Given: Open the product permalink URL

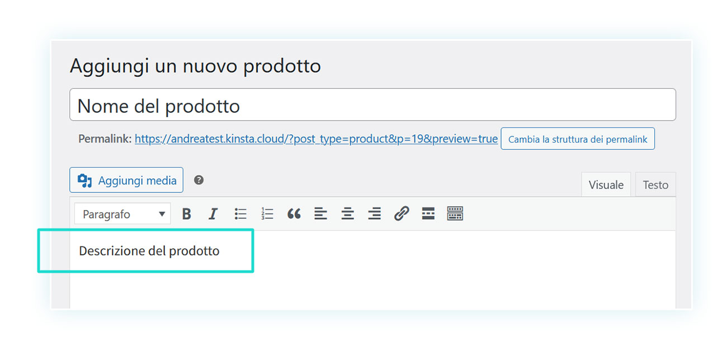Looking at the screenshot, I should pos(316,139).
